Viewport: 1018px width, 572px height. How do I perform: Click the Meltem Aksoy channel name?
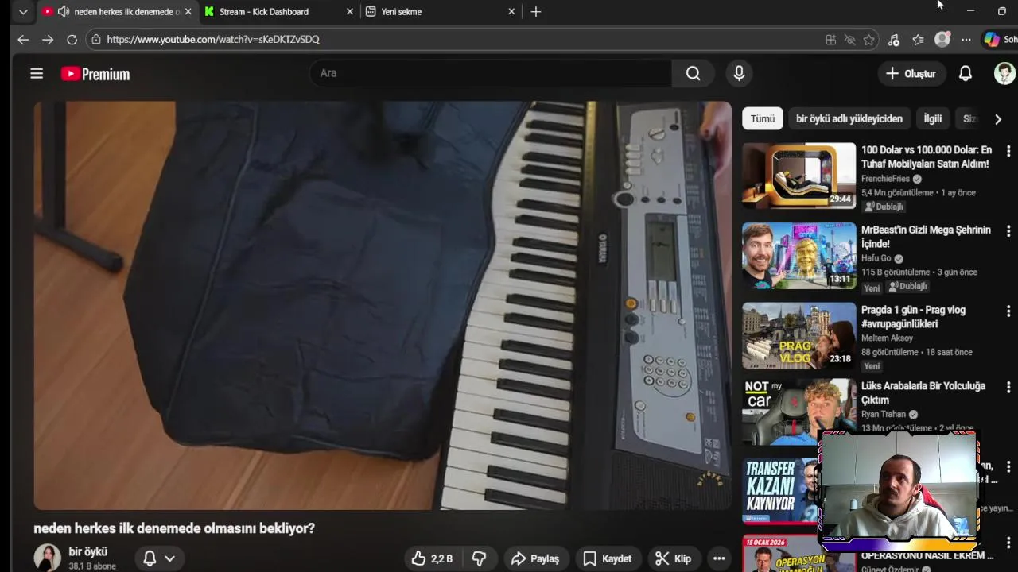point(888,338)
